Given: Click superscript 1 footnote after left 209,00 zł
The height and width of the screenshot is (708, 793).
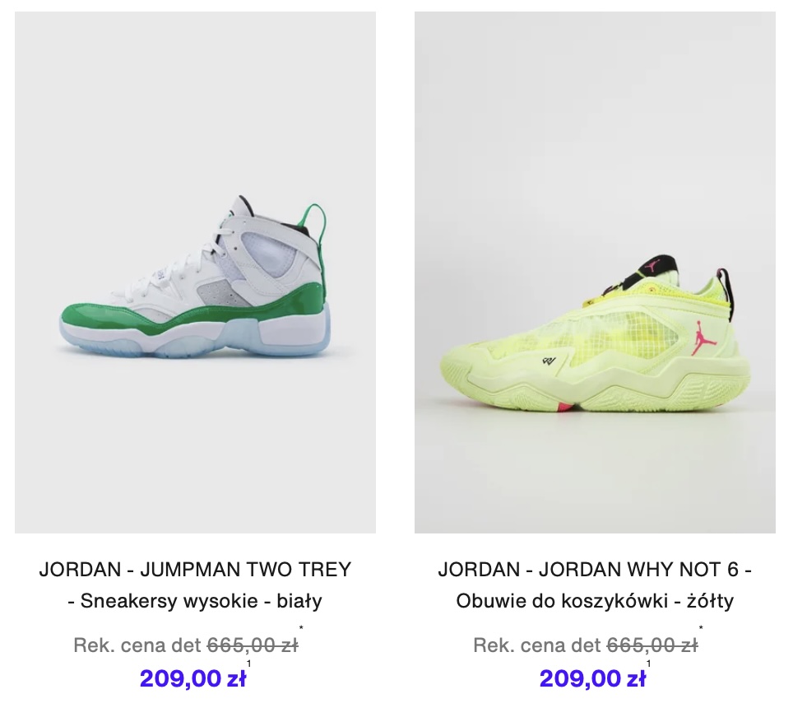Looking at the screenshot, I should [x=248, y=664].
